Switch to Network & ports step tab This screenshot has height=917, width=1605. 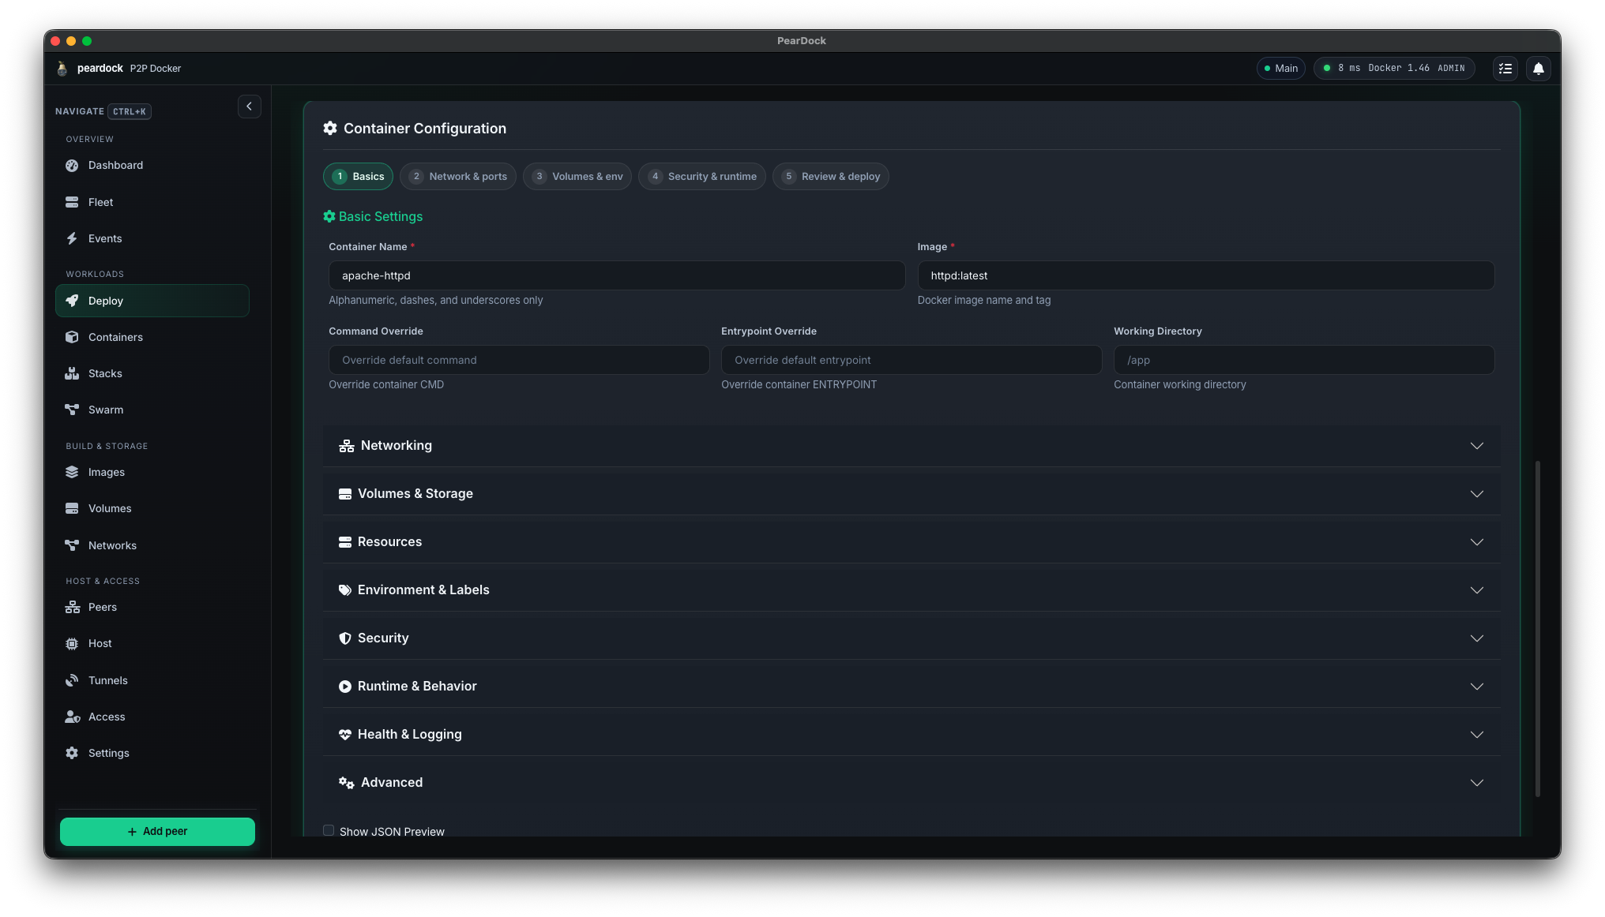458,177
